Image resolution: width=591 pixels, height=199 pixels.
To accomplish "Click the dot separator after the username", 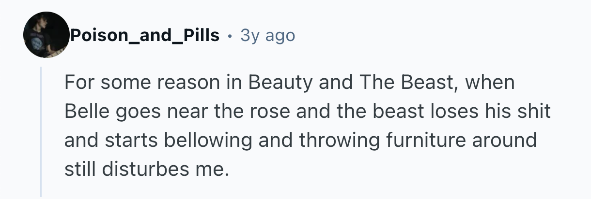I will click(230, 36).
